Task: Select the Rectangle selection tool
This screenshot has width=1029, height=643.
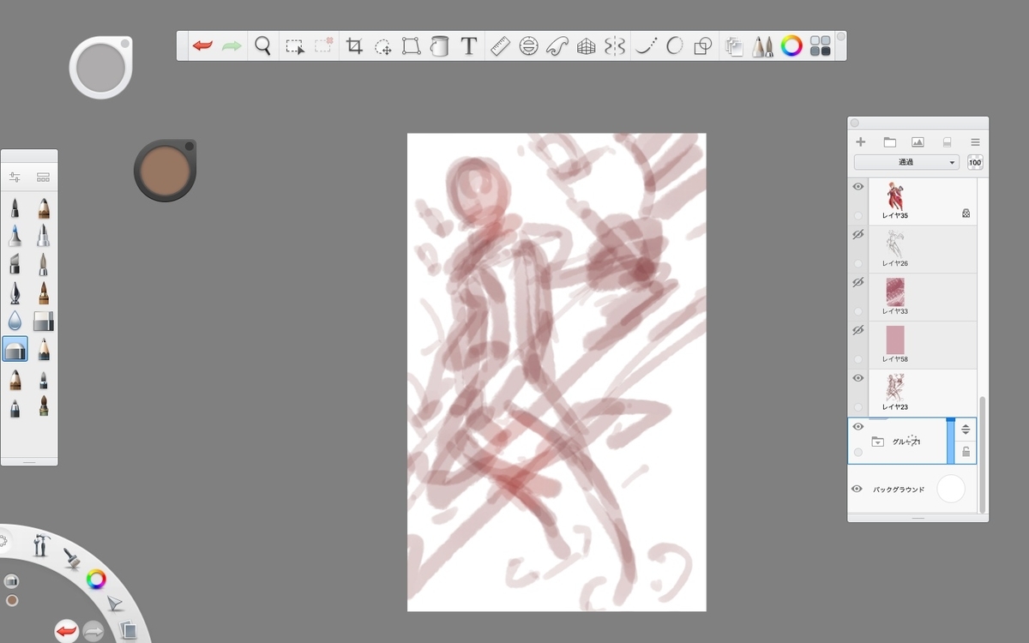Action: (295, 46)
